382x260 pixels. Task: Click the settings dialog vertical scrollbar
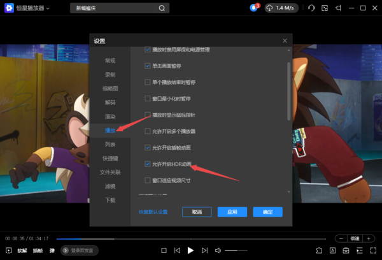coord(288,91)
